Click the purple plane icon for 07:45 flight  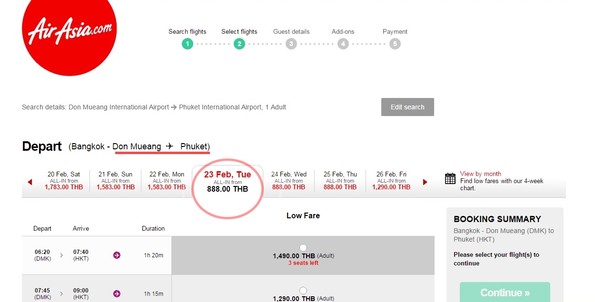pyautogui.click(x=117, y=293)
